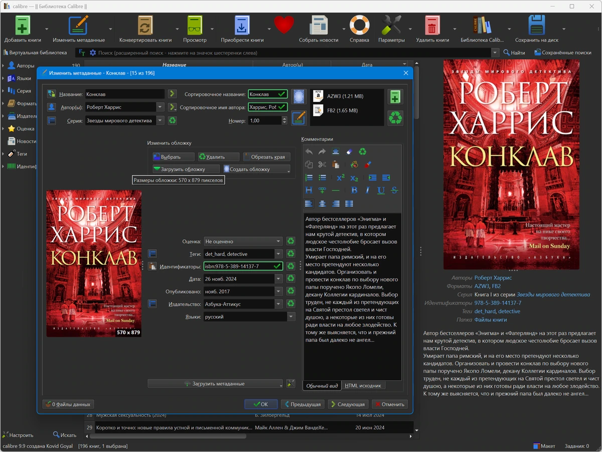Image resolution: width=602 pixels, height=452 pixels.
Task: Click the scissors cut icon in Comments toolbar
Action: 322,164
